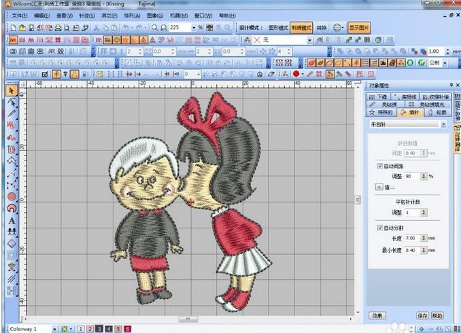461x333 pixels.
Task: Click the 效果 button
Action: coord(377,315)
